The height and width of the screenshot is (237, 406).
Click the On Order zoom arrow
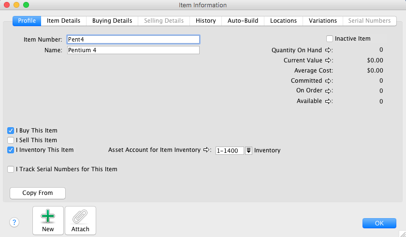point(328,91)
